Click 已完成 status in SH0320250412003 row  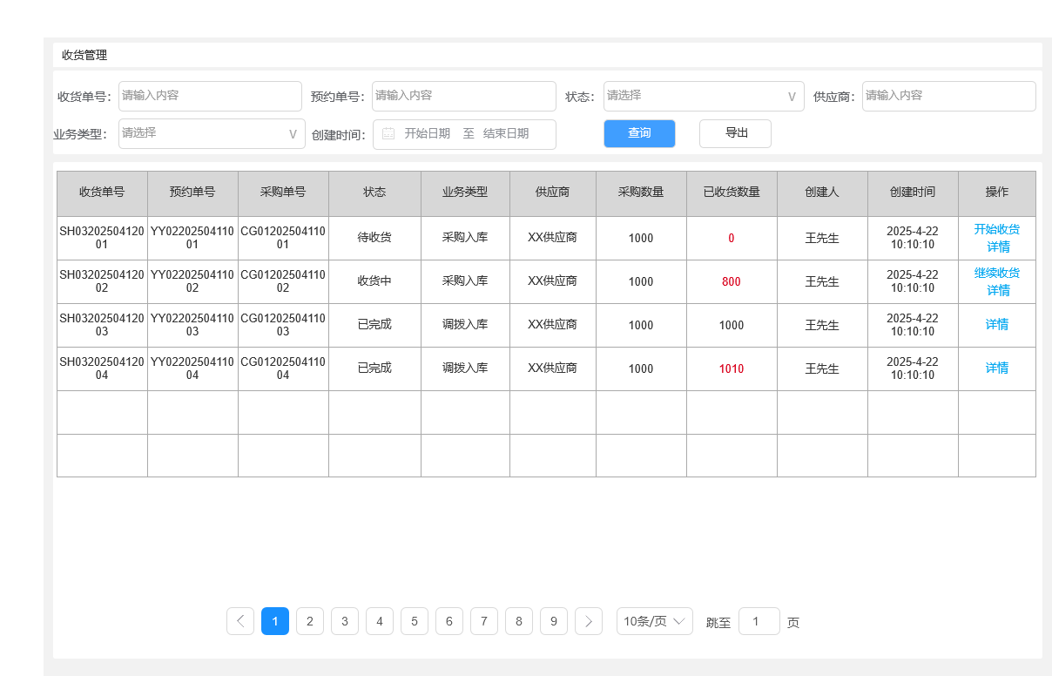coord(374,324)
